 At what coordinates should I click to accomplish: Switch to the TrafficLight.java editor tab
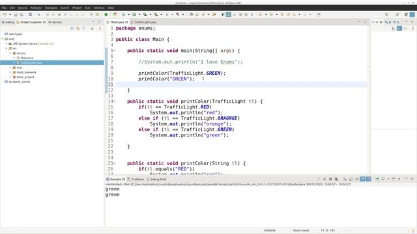143,22
